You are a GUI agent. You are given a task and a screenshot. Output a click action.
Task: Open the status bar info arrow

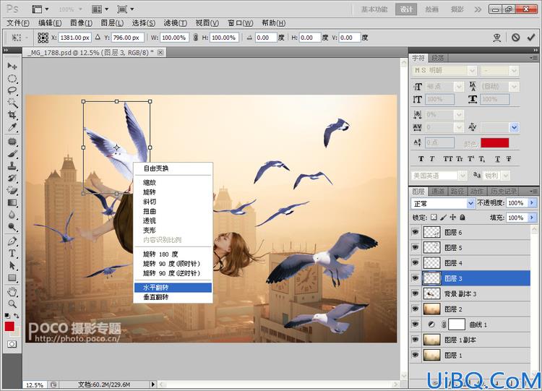pyautogui.click(x=153, y=384)
